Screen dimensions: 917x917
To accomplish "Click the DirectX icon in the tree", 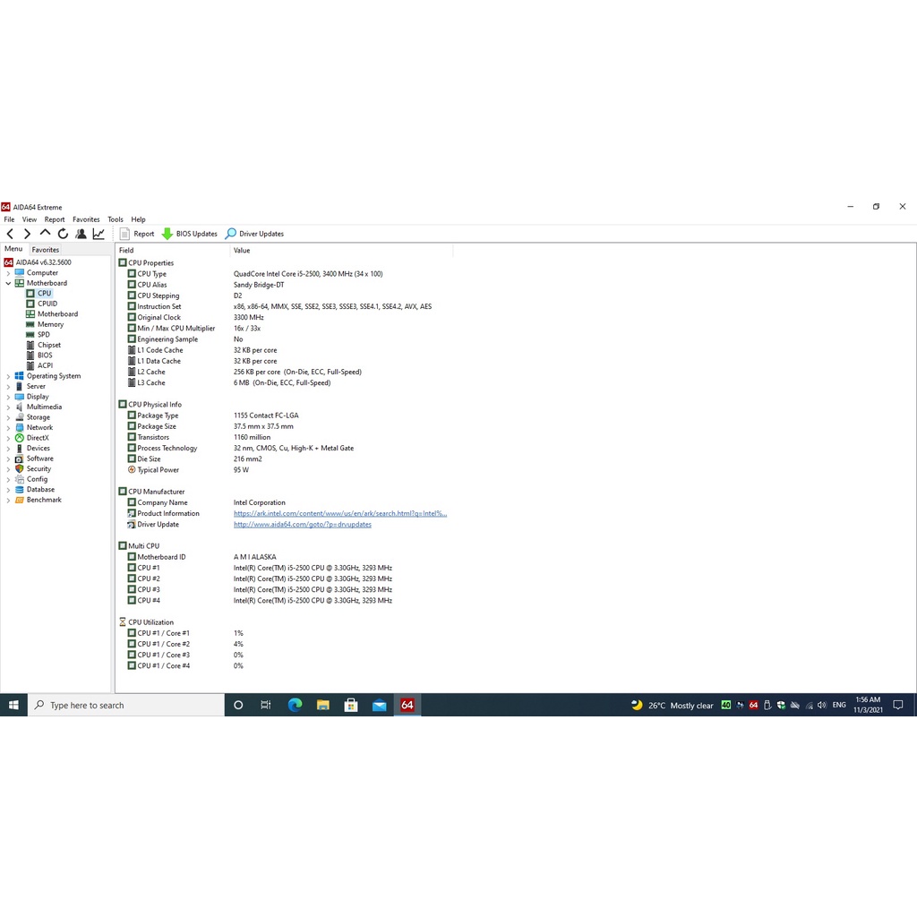I will click(x=20, y=438).
